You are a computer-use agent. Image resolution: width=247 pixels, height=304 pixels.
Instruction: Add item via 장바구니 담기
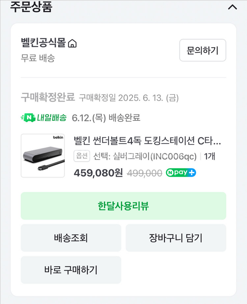tap(176, 238)
